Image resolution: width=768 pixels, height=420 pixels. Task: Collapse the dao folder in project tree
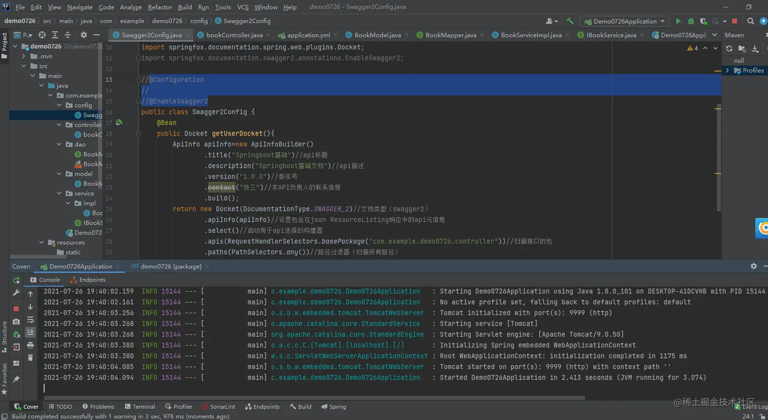[x=59, y=144]
